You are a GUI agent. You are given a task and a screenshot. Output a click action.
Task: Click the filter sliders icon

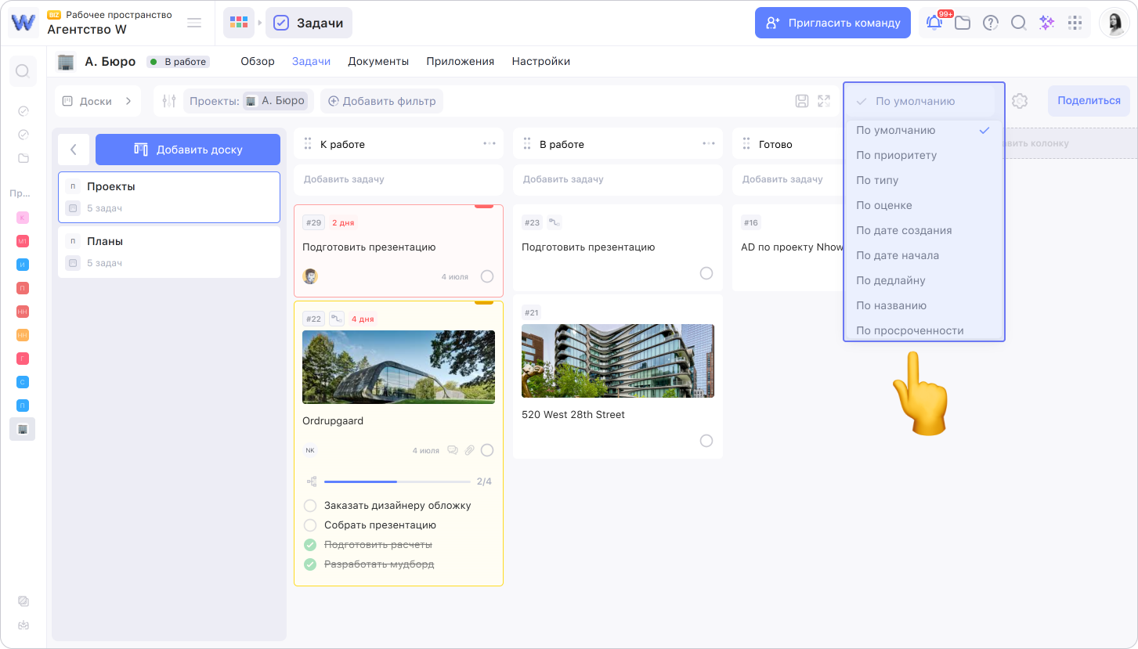tap(169, 101)
